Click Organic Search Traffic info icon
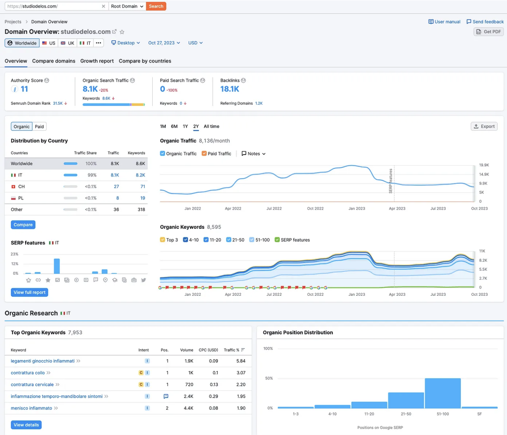 [x=132, y=80]
